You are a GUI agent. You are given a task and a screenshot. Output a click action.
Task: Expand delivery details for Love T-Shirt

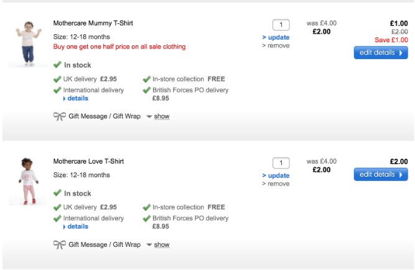click(77, 226)
